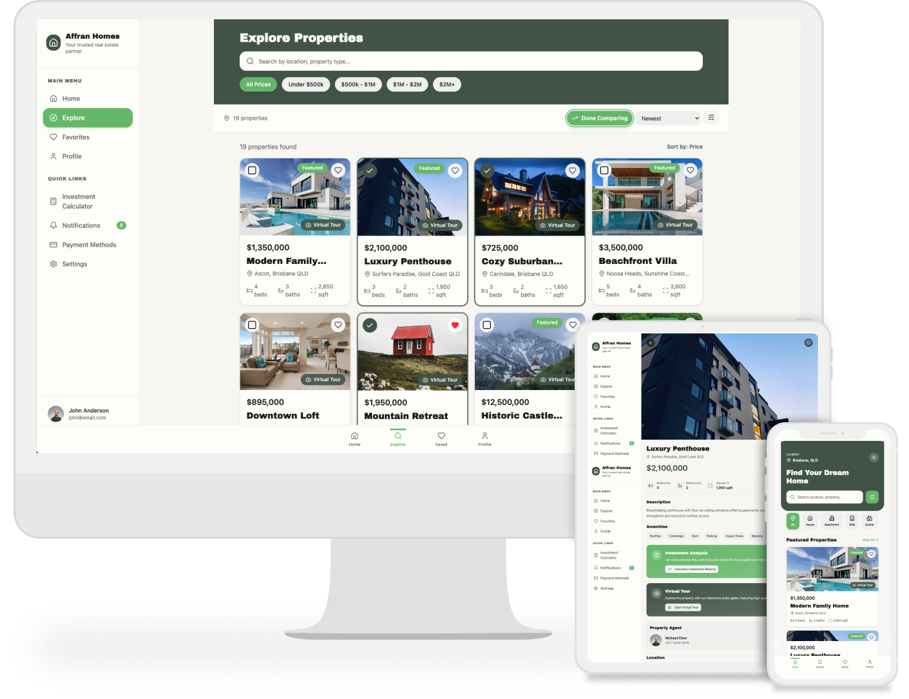Select the Under $500k price filter

[x=306, y=84]
